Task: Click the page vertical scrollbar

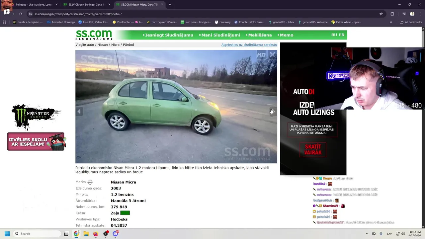Action: click(423, 128)
